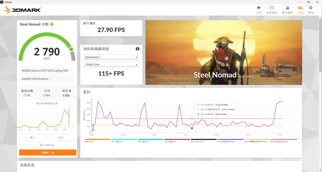The width and height of the screenshot is (322, 172).
Task: Click the Steel Nomad banner image
Action: pos(224,52)
